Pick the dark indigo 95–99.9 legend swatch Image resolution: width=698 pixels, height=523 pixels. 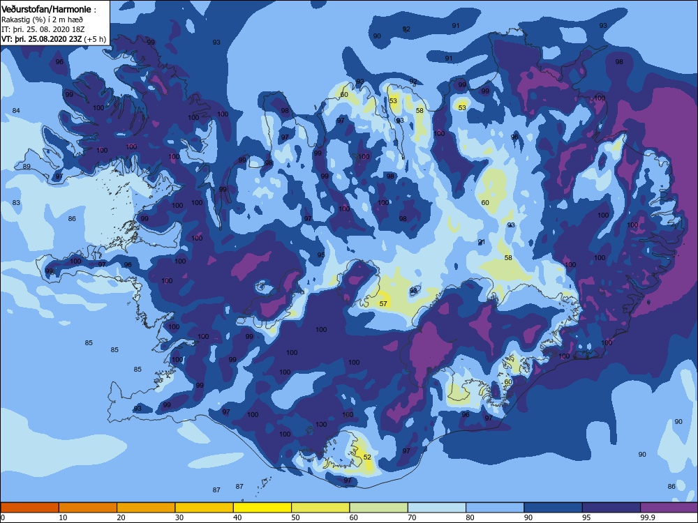[611, 508]
